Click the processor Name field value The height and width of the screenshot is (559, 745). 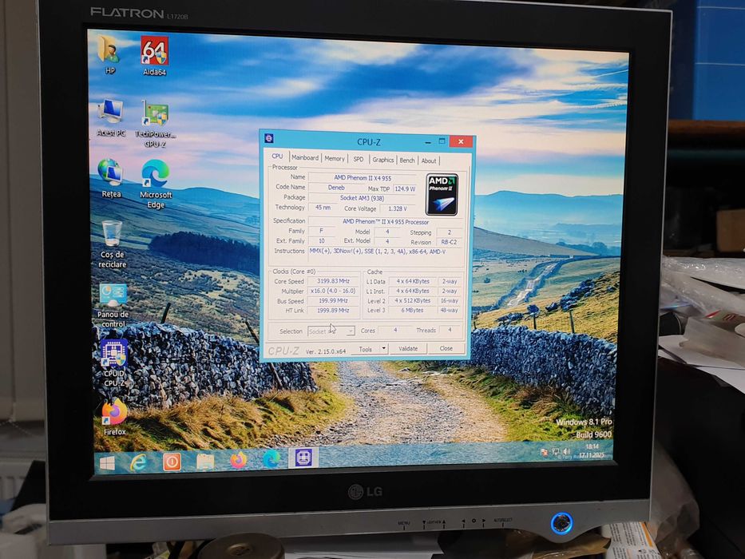pos(363,178)
